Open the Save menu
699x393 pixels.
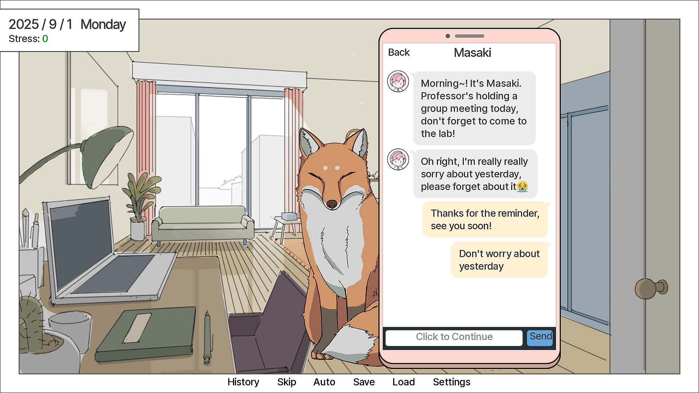[x=364, y=382]
